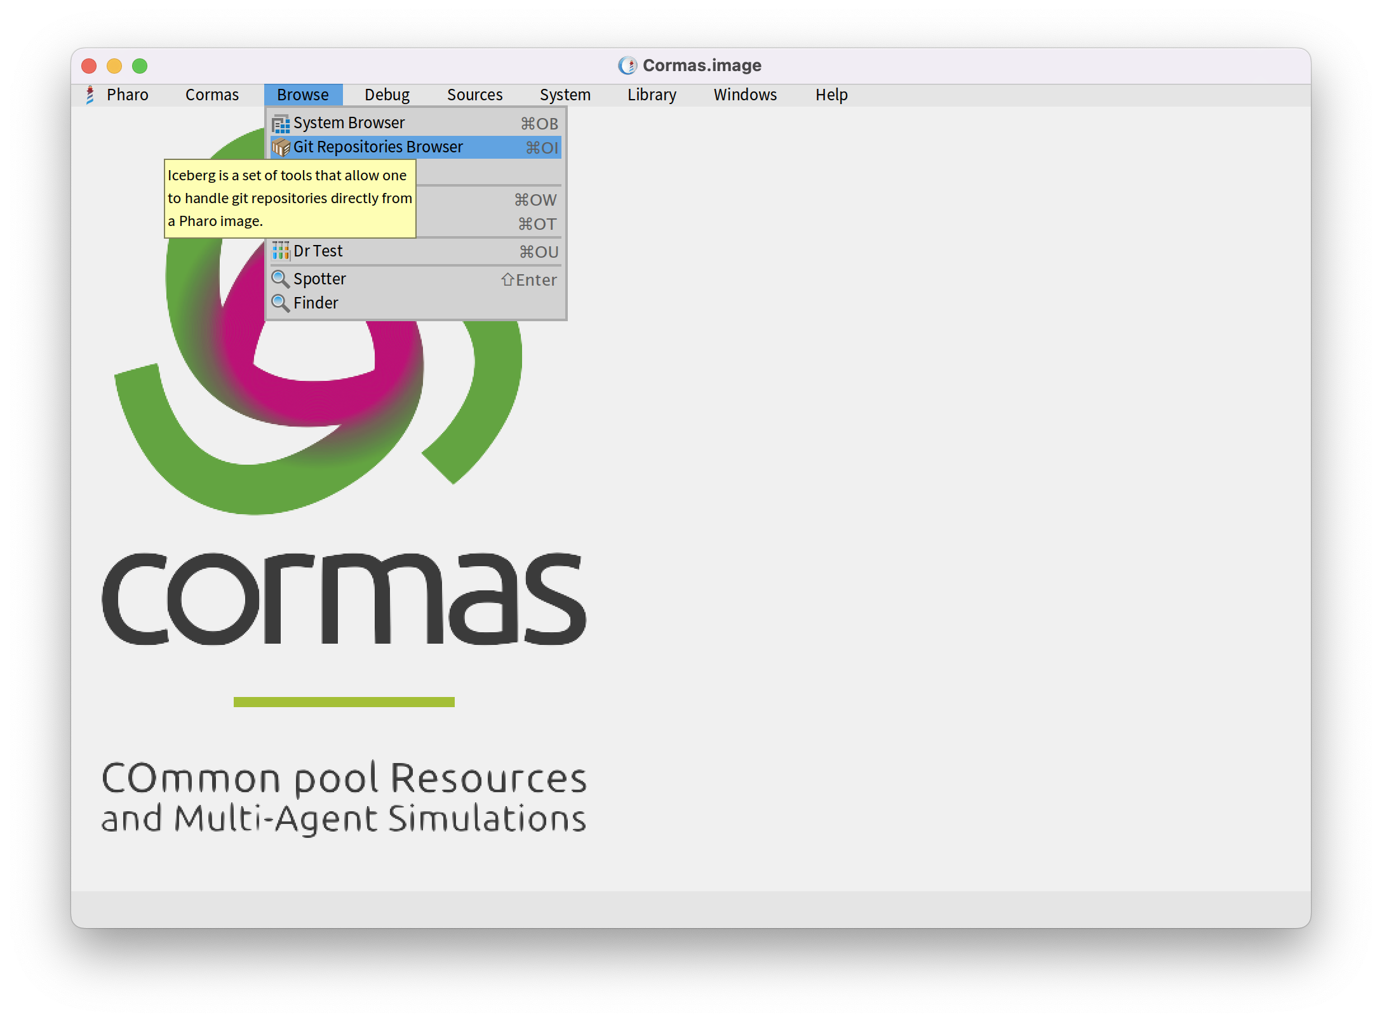Click the Pharo icon beside Cormas.image title
Viewport: 1382px width, 1022px height.
tap(627, 65)
